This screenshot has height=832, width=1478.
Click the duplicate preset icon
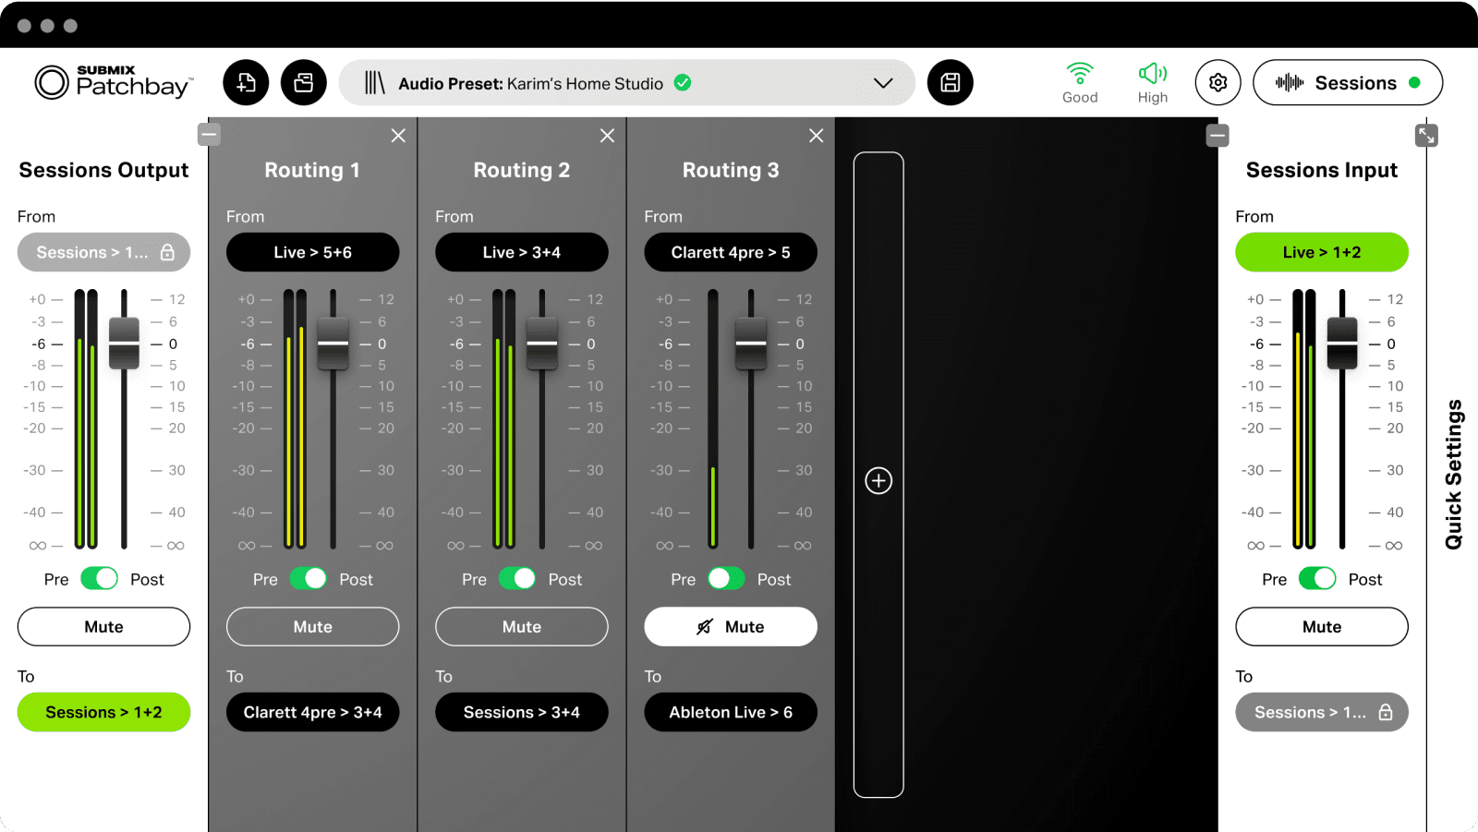(x=303, y=82)
